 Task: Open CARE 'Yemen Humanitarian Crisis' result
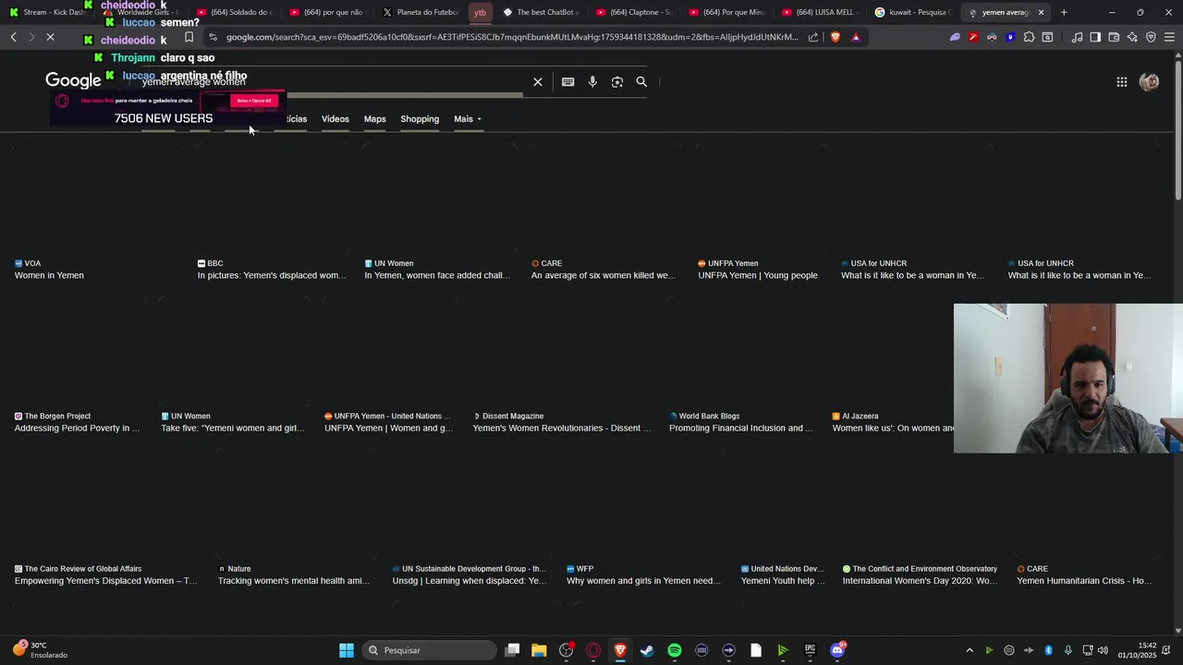(x=1083, y=581)
